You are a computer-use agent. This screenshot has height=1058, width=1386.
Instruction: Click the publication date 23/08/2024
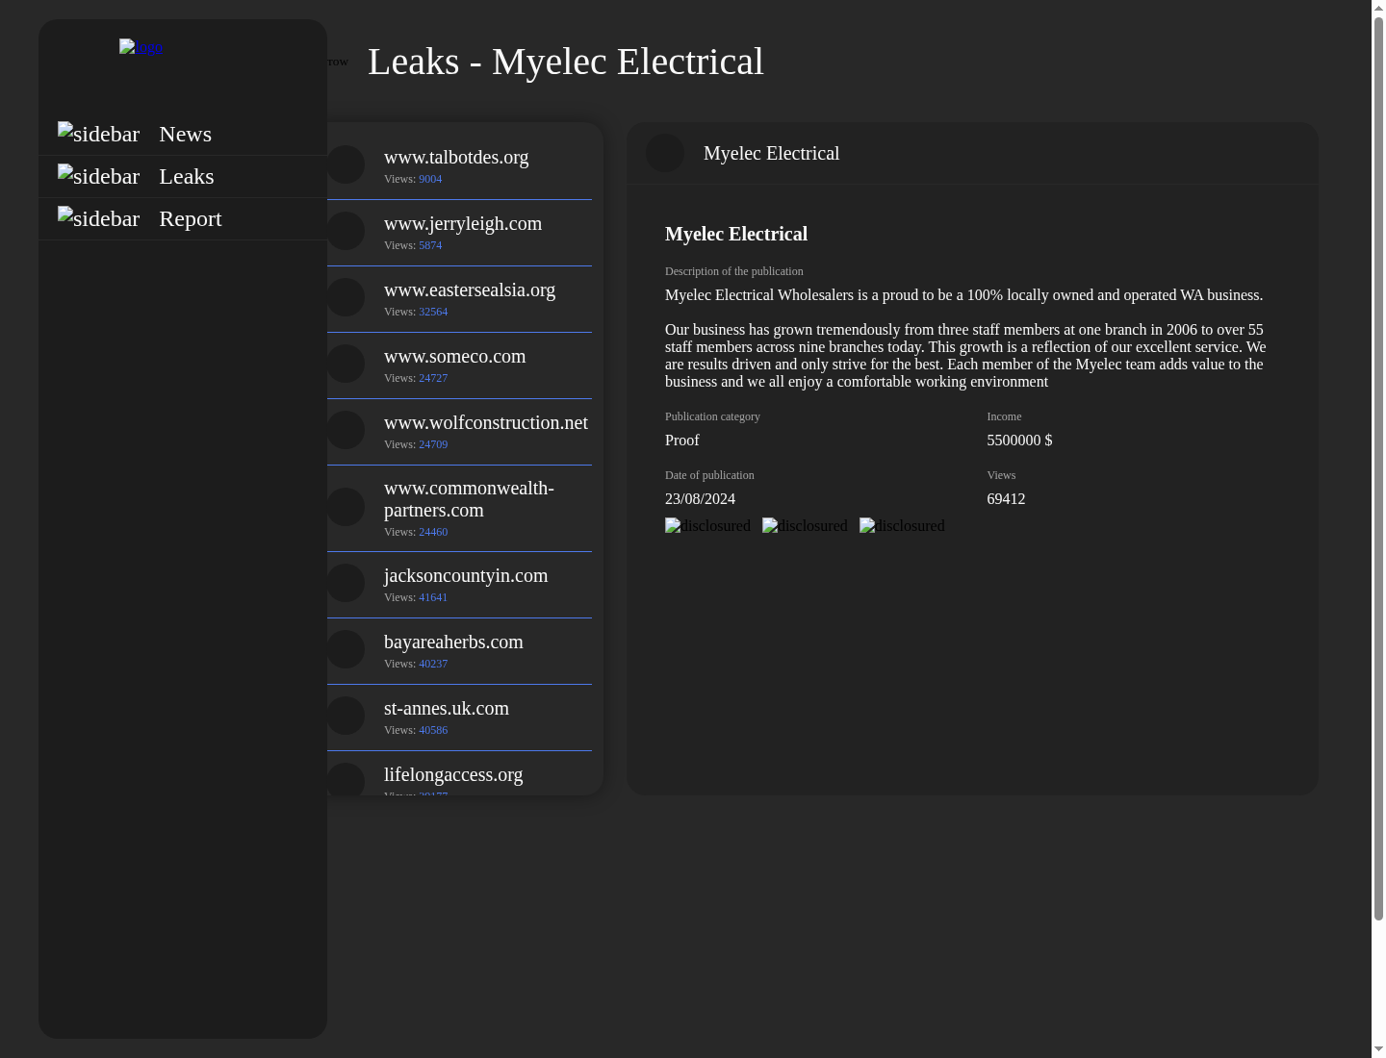point(700,499)
